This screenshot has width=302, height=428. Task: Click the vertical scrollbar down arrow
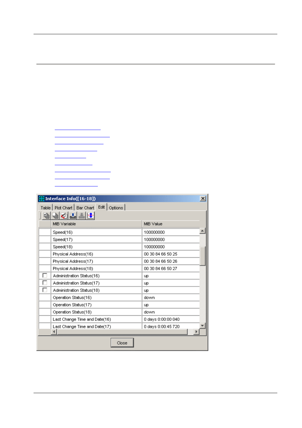click(x=203, y=326)
